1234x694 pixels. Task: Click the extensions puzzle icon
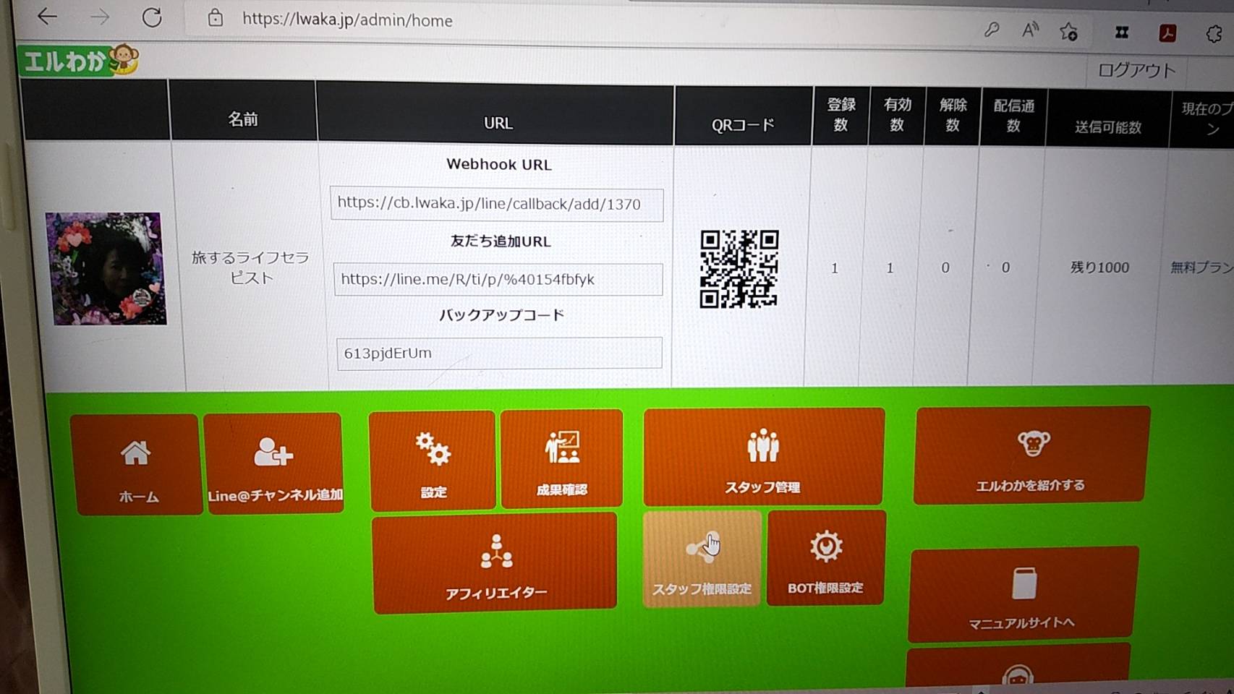(x=1214, y=33)
